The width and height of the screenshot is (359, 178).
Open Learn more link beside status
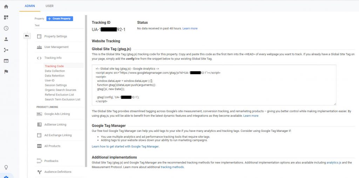[x=190, y=28]
